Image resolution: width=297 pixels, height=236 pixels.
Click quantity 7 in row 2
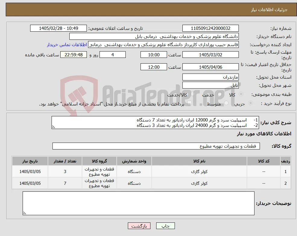(x=65, y=183)
